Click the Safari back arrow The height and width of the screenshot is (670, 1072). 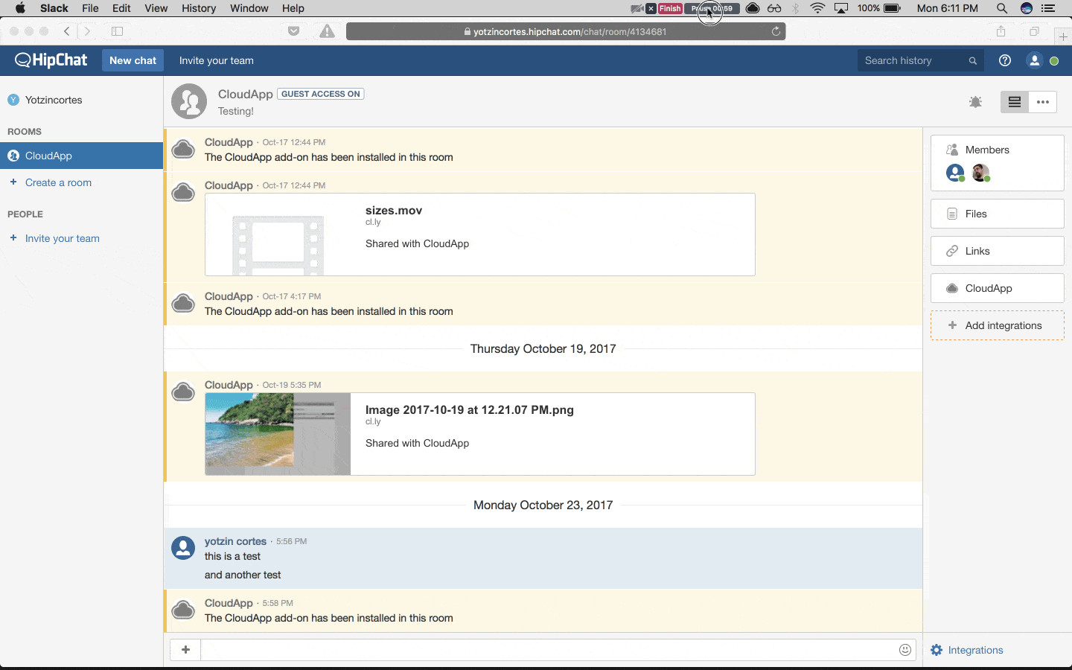click(67, 31)
